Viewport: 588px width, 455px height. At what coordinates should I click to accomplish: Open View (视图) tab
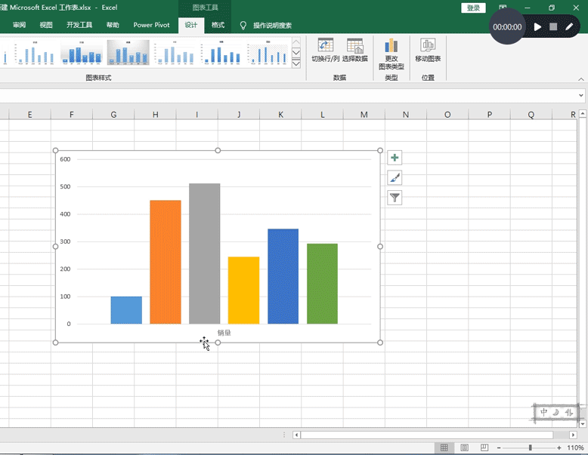tap(46, 25)
